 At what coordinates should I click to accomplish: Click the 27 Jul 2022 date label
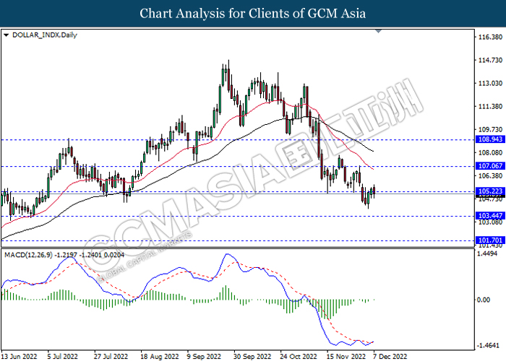[x=111, y=357]
